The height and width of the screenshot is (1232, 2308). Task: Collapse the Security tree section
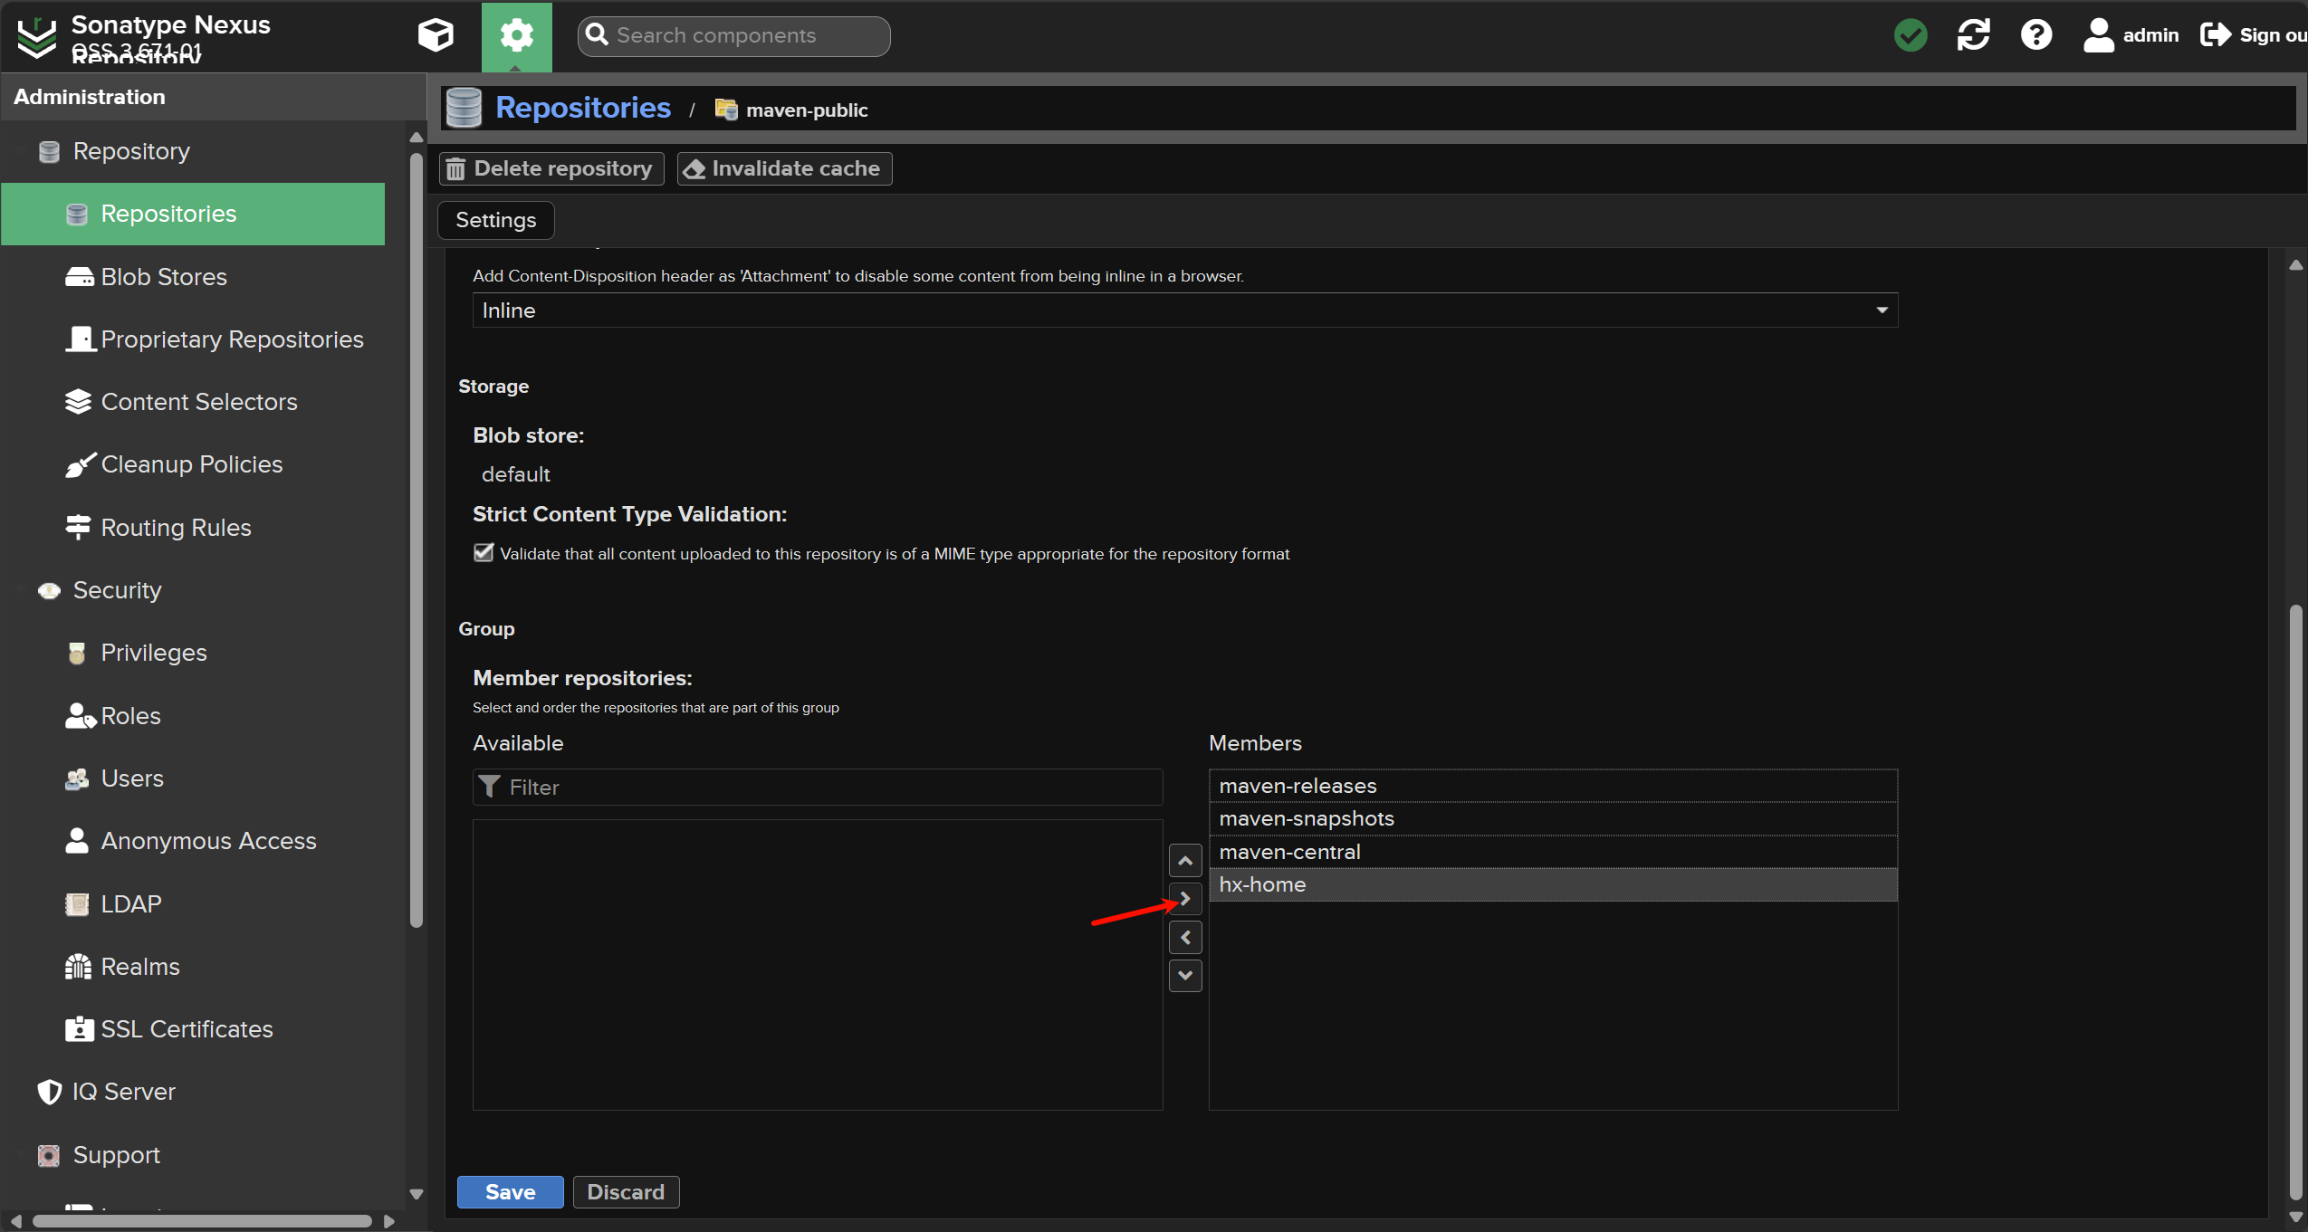pos(19,590)
